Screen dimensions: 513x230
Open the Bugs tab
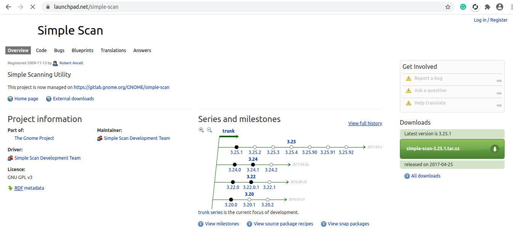[x=59, y=50]
